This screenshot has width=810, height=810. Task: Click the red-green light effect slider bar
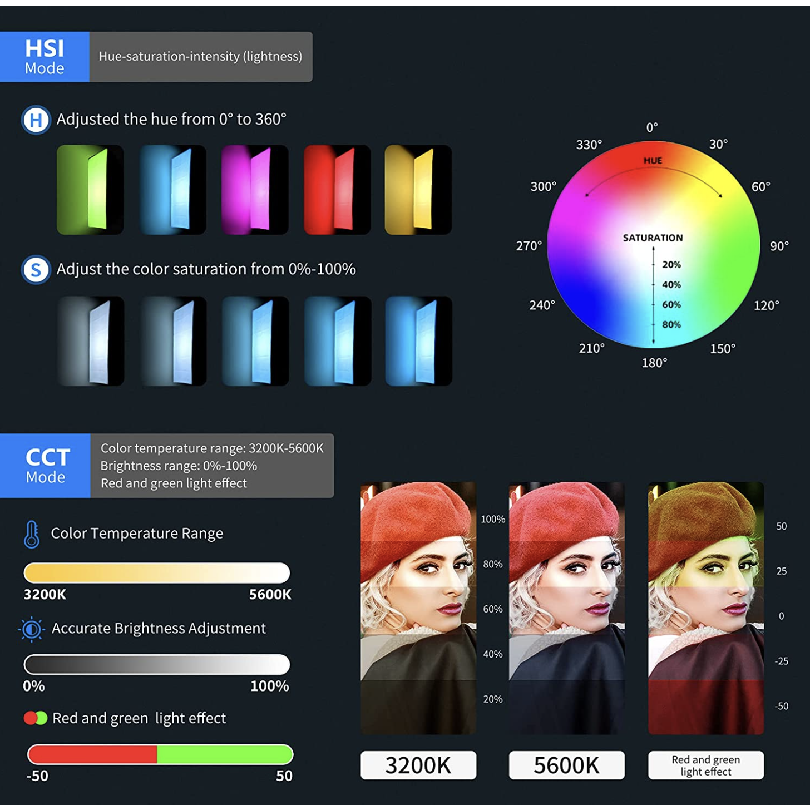point(160,754)
